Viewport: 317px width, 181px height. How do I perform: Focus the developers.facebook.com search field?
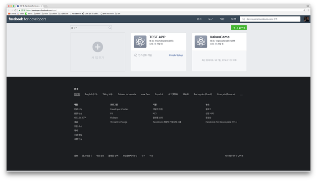point(270,19)
